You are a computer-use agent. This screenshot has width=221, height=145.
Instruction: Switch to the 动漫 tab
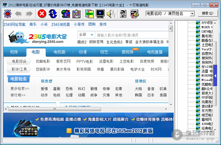click(x=83, y=52)
